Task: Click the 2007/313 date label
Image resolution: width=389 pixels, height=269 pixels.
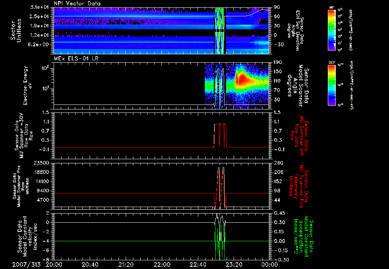Action: 26,265
